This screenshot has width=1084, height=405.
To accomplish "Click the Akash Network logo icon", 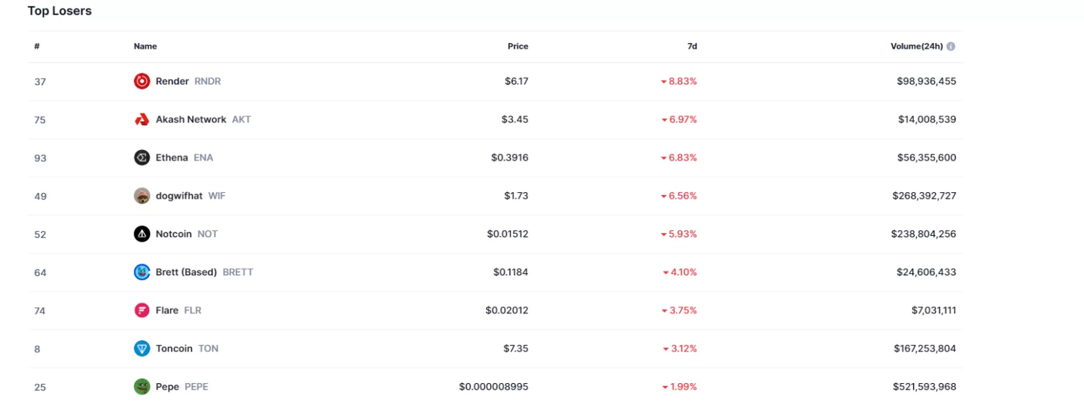I will 142,120.
